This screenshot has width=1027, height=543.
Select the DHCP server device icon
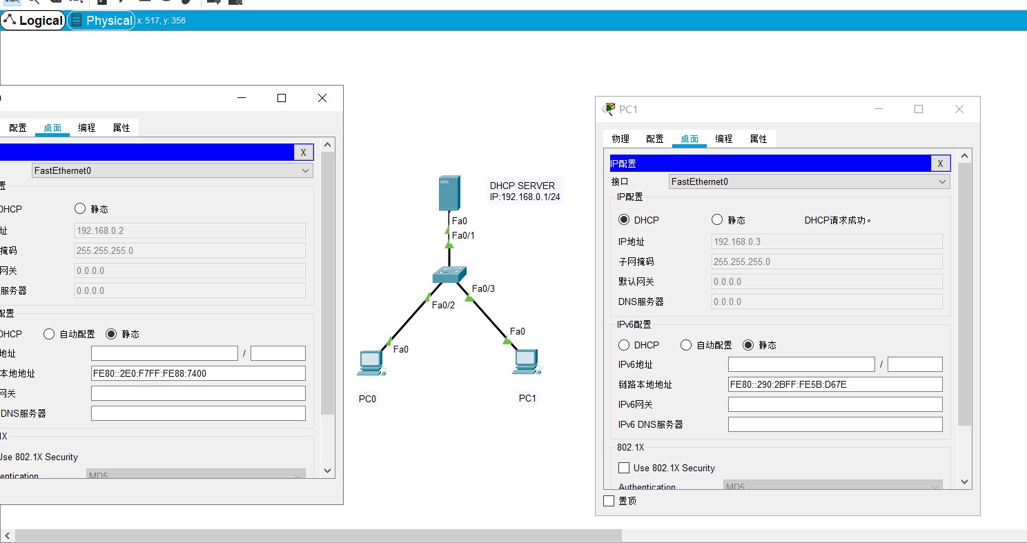coord(449,193)
